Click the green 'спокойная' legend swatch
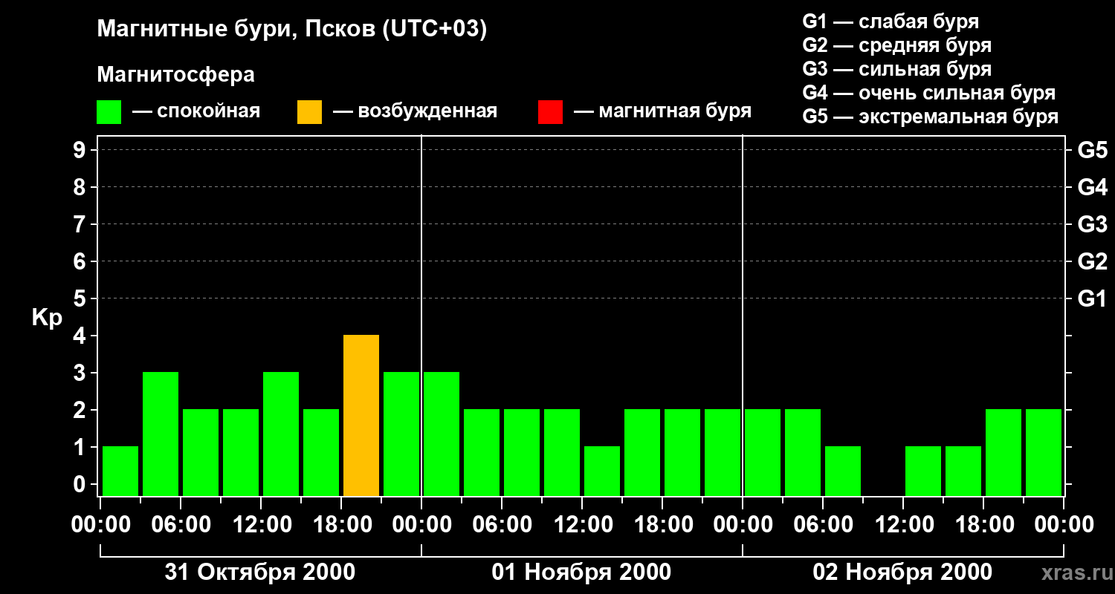1115x594 pixels. click(109, 112)
